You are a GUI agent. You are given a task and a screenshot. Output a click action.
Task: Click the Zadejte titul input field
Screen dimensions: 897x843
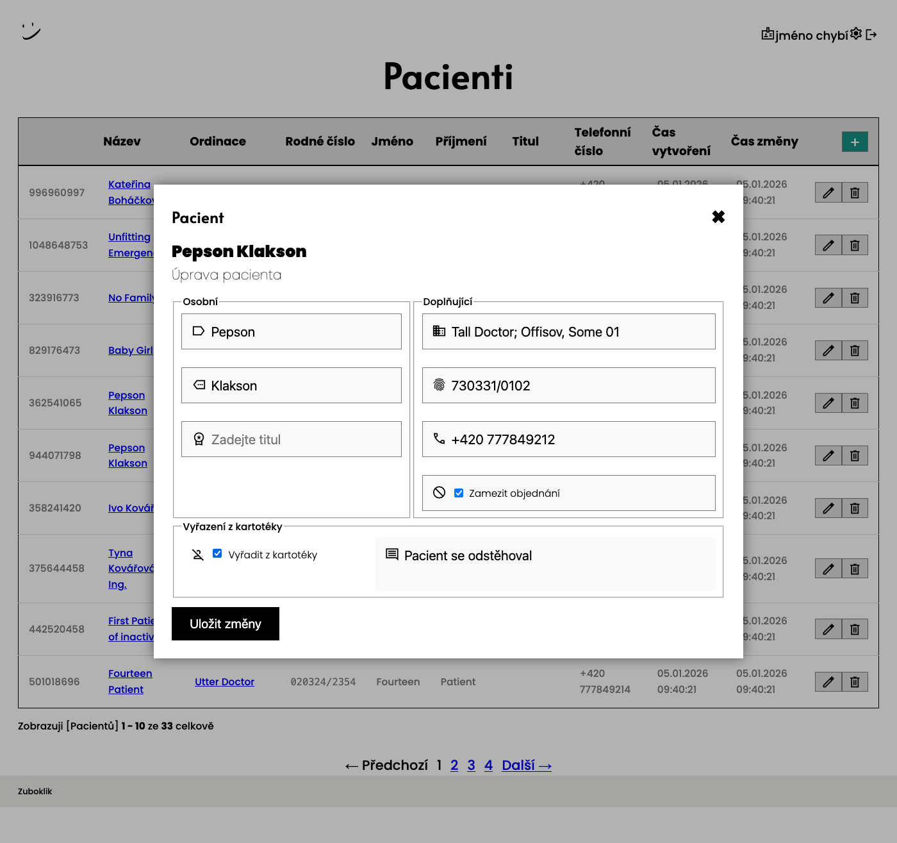click(x=292, y=439)
